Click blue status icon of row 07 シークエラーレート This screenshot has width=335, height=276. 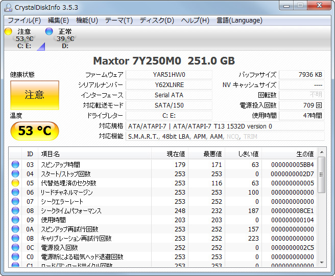15,201
